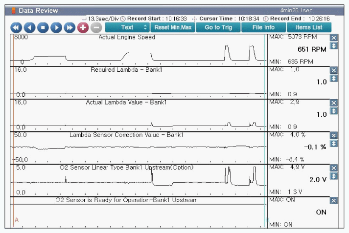Screen dimensions: 349x233
Task: Click the fast forward playback button
Action: pyautogui.click(x=70, y=28)
